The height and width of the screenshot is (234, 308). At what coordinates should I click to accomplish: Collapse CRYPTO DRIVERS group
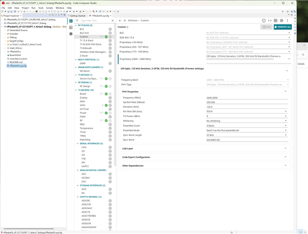(x=77, y=197)
